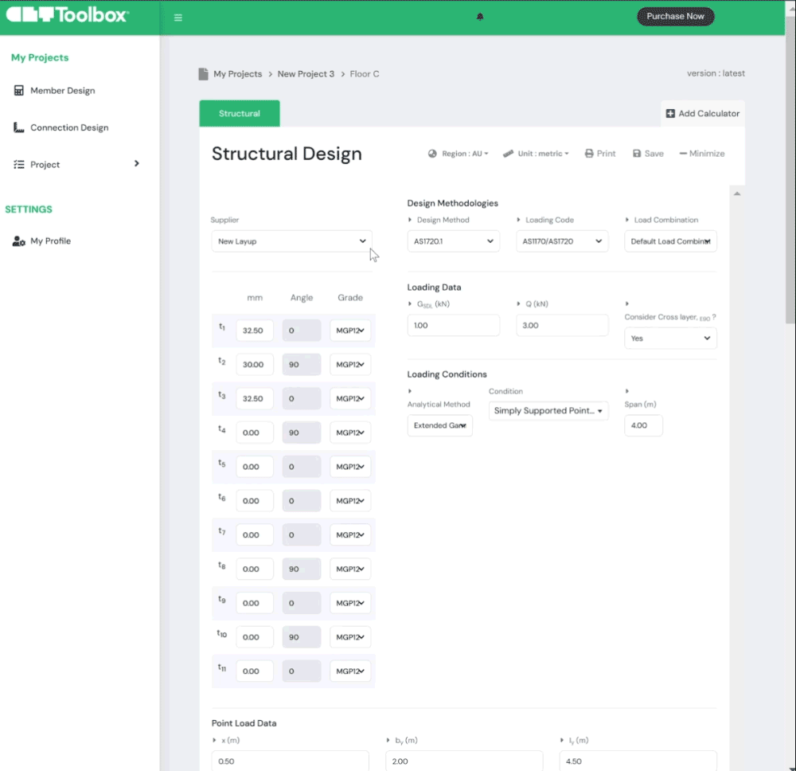The image size is (796, 771).
Task: Open the Consider Cross layer dropdown
Action: (670, 339)
